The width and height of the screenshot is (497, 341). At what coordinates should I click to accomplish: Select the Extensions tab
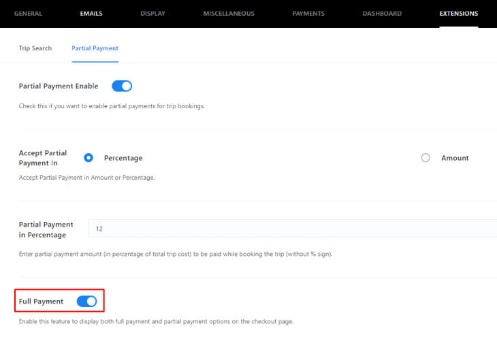click(459, 14)
